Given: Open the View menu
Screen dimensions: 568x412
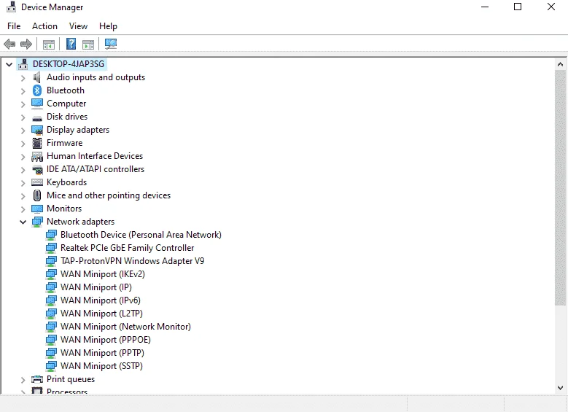Looking at the screenshot, I should click(x=78, y=26).
